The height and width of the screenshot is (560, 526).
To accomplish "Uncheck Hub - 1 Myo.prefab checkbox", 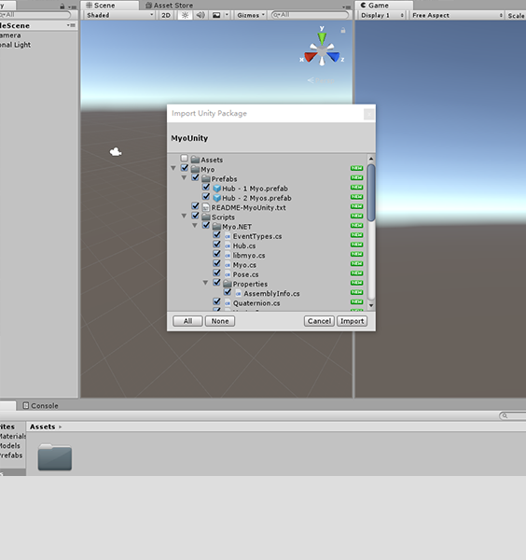I will [x=206, y=188].
